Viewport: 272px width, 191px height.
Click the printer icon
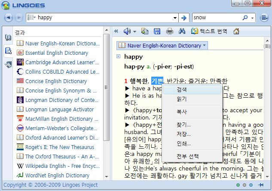click(x=169, y=31)
